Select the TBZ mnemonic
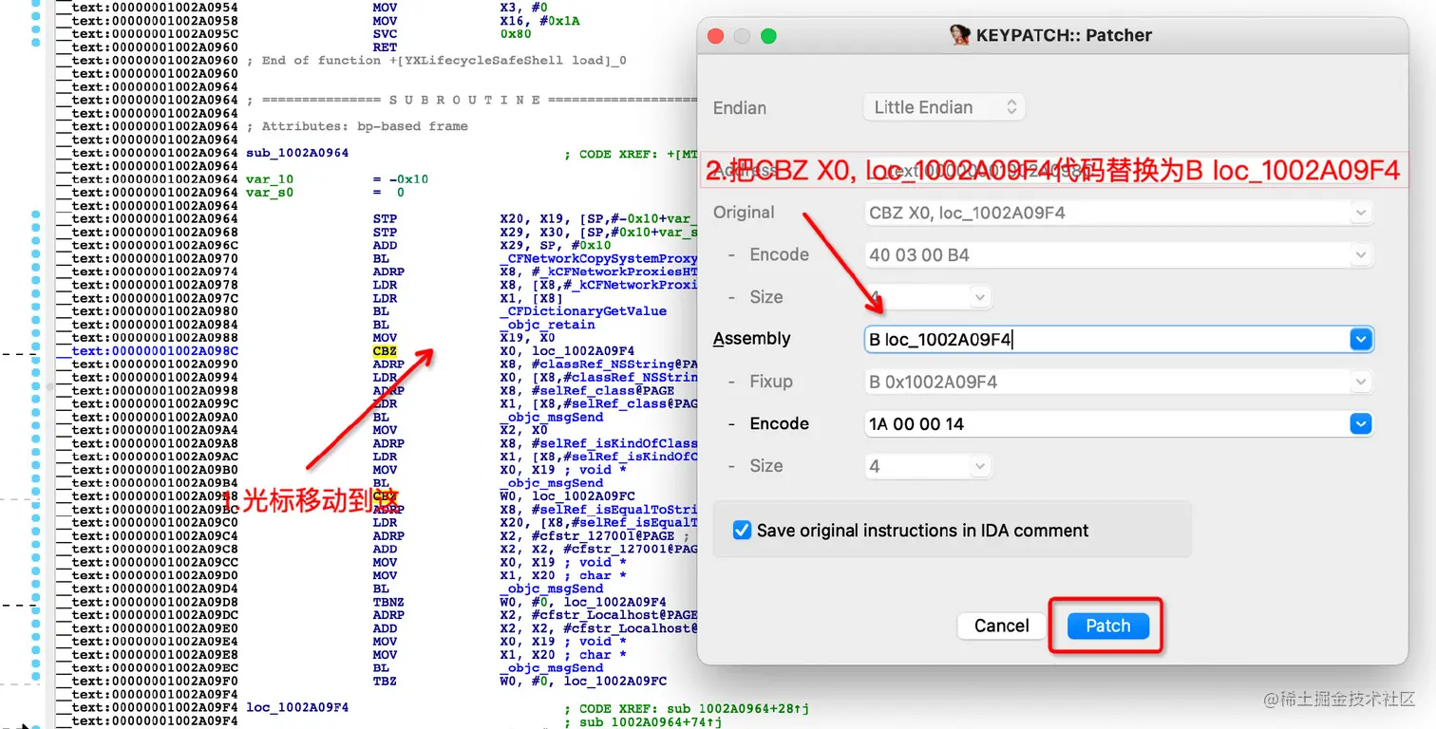The height and width of the screenshot is (729, 1436). [385, 682]
